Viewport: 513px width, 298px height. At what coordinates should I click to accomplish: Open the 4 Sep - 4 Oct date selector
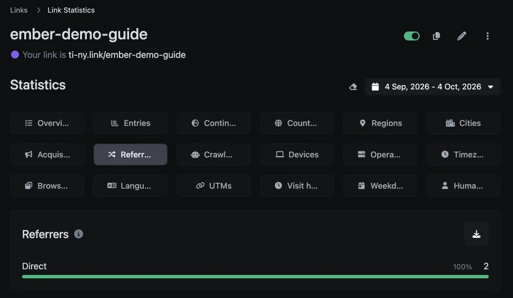433,87
